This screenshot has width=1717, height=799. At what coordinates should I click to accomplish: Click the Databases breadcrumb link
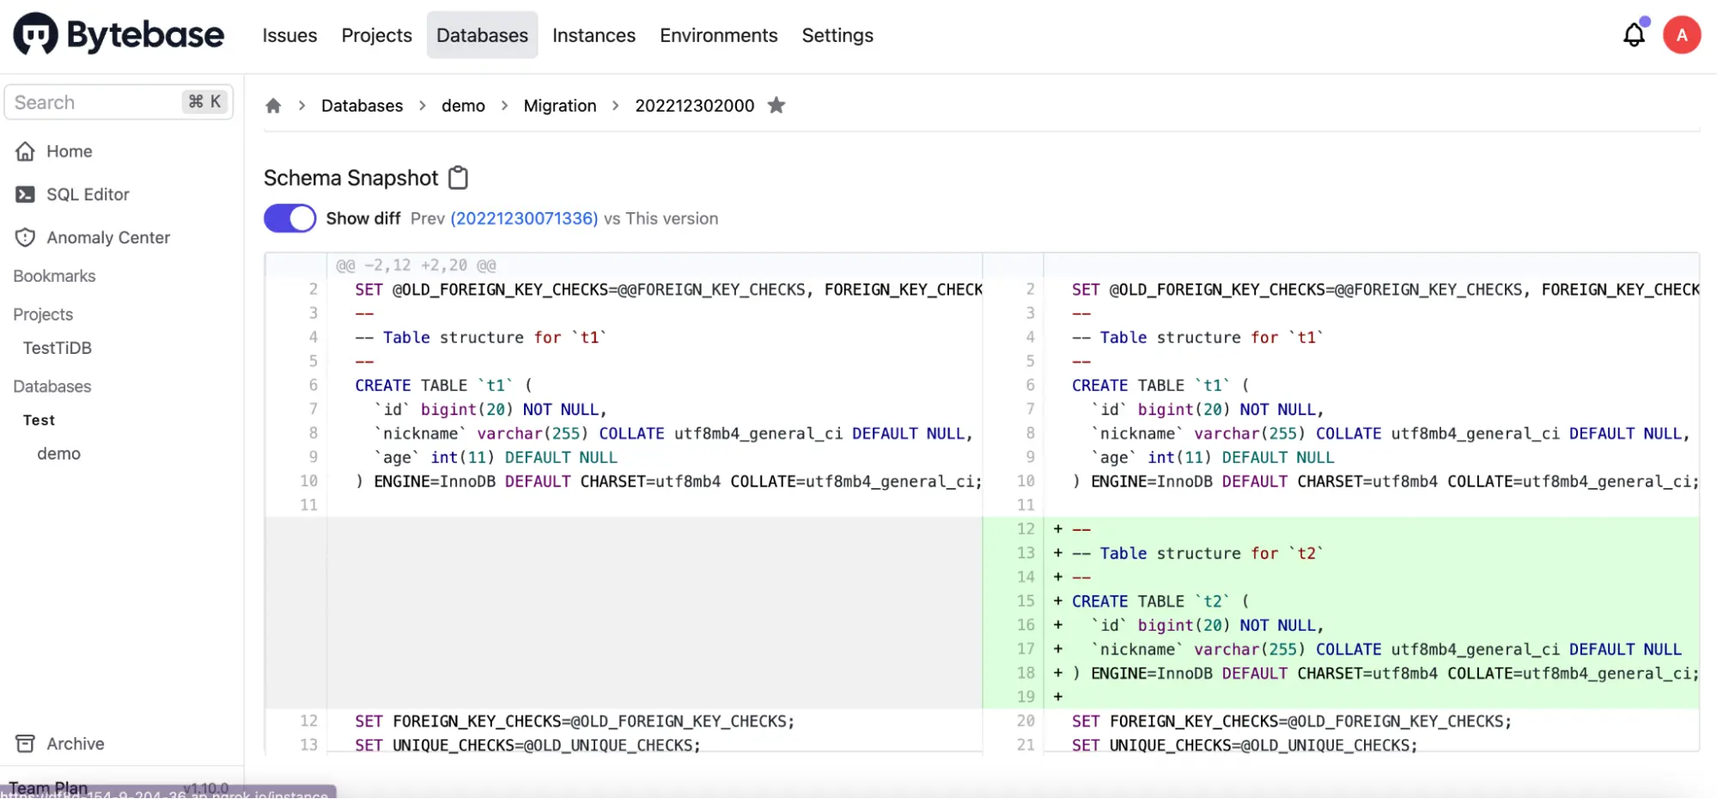362,105
